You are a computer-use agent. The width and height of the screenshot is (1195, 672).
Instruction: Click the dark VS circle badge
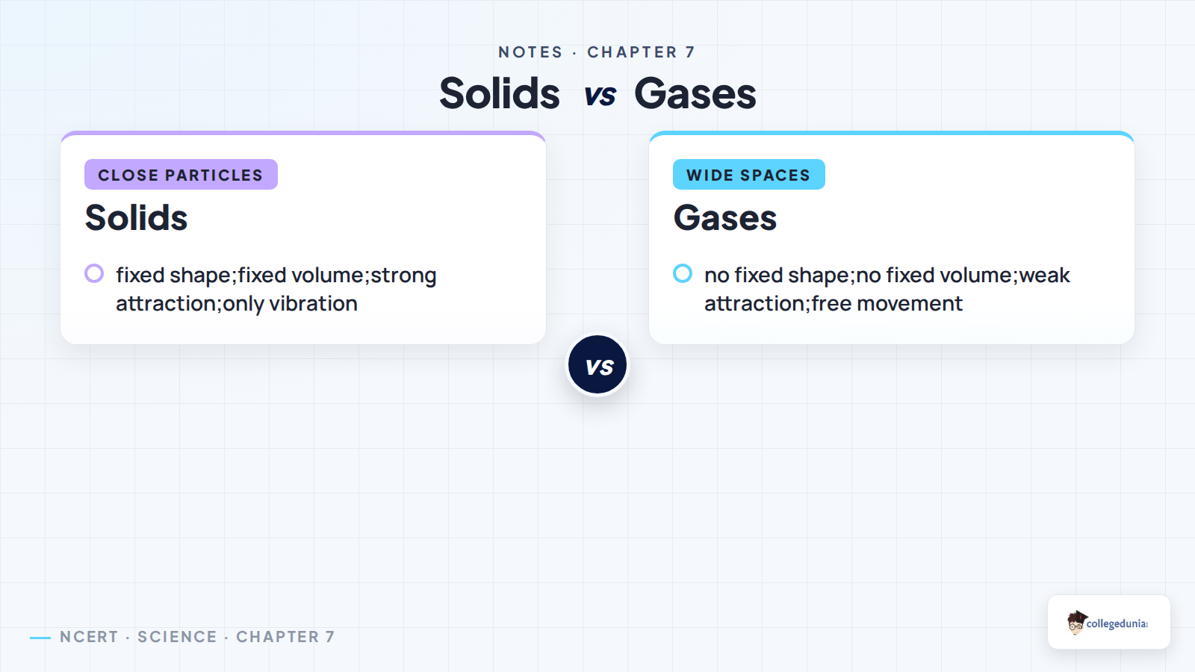click(x=597, y=365)
